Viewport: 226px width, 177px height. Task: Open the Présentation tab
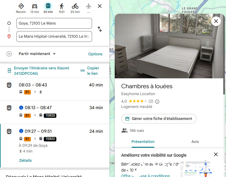click(x=143, y=142)
